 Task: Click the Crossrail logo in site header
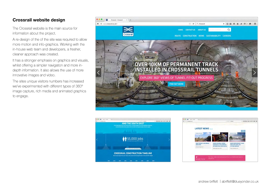click(128, 31)
